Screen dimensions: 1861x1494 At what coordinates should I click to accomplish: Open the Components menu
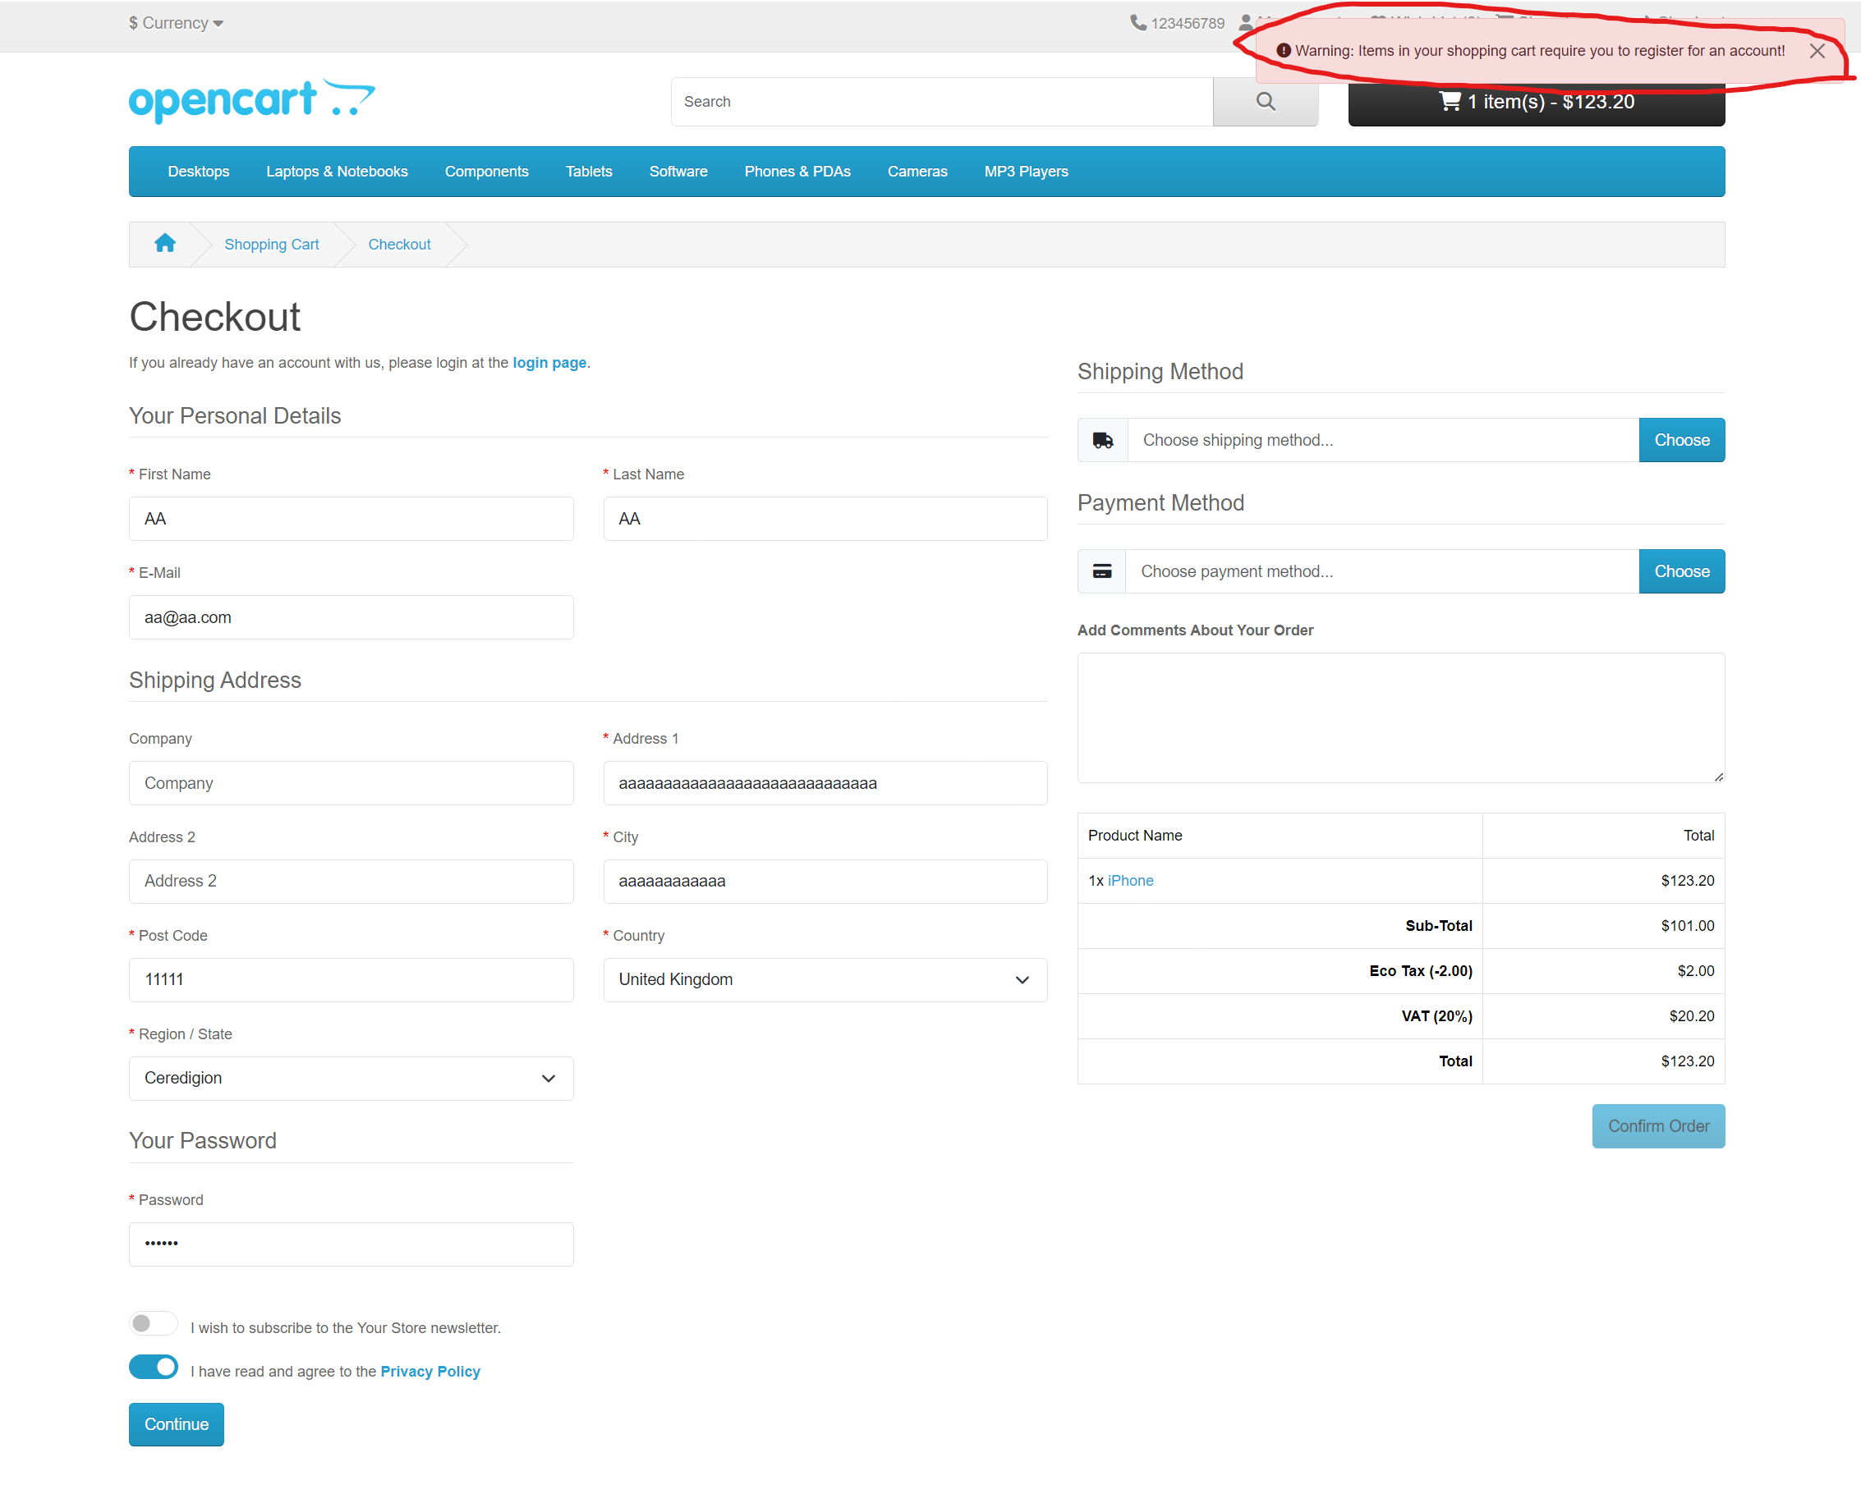486,172
